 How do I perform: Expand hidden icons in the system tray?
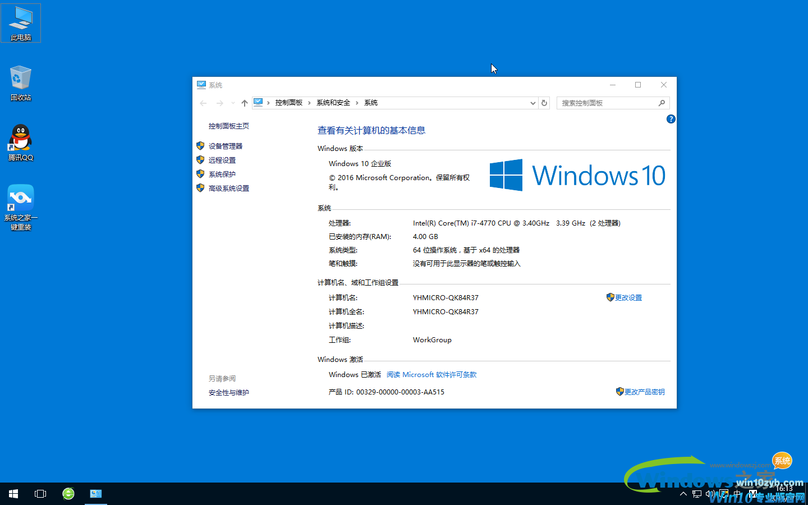click(683, 494)
